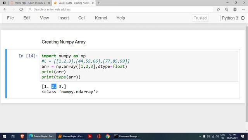
Task: Click the ENG US language indicator
Action: click(222, 136)
